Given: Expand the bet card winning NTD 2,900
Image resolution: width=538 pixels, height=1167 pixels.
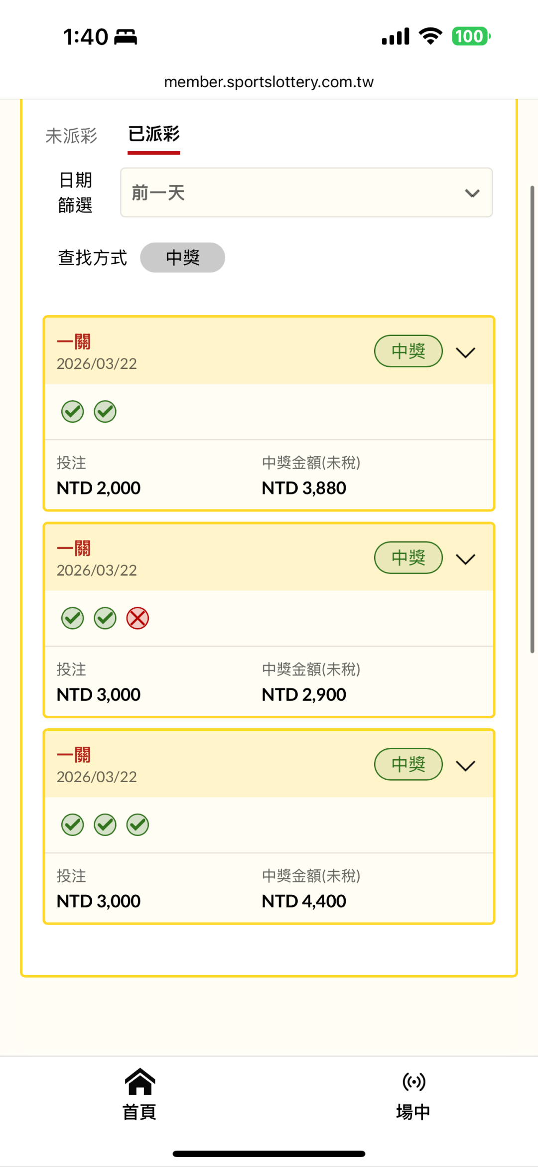Looking at the screenshot, I should (466, 559).
